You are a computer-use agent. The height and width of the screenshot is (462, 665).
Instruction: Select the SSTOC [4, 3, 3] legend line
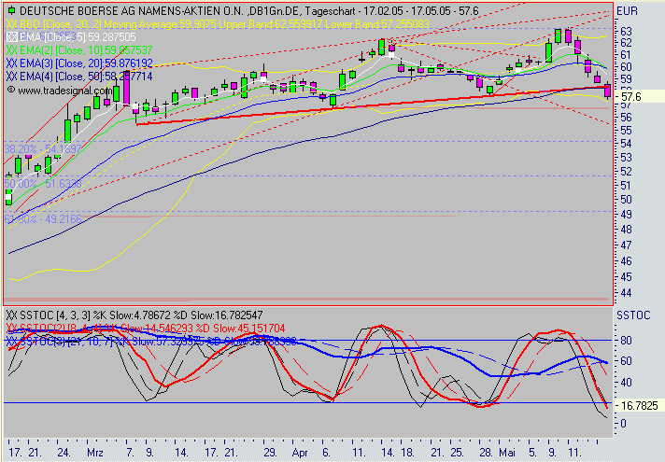pyautogui.click(x=134, y=315)
